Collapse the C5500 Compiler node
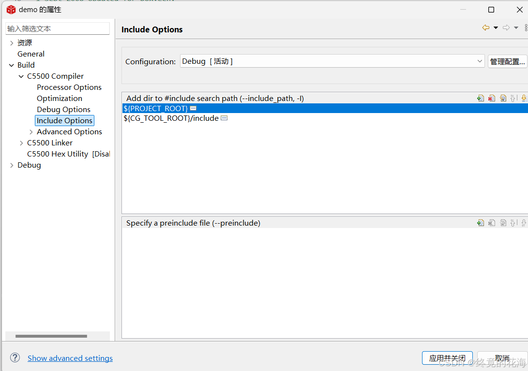528x371 pixels. pos(21,76)
